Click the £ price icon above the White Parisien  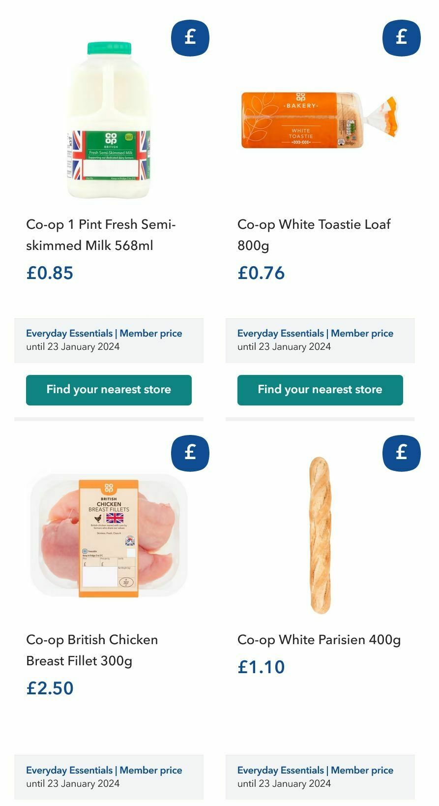tap(401, 452)
